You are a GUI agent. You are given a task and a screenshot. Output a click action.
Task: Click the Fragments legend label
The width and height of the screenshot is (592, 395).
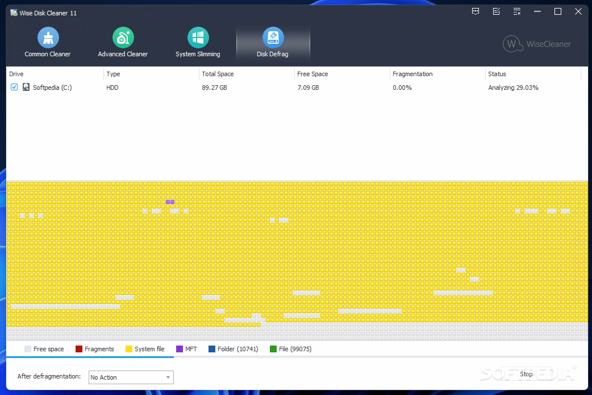[x=99, y=349]
